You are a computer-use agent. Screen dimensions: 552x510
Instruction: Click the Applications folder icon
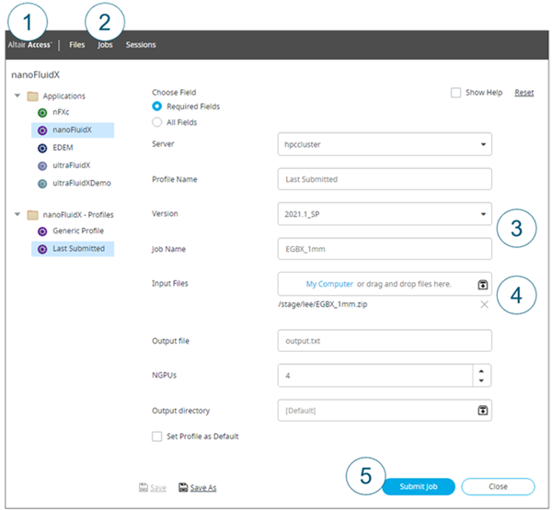click(x=33, y=96)
